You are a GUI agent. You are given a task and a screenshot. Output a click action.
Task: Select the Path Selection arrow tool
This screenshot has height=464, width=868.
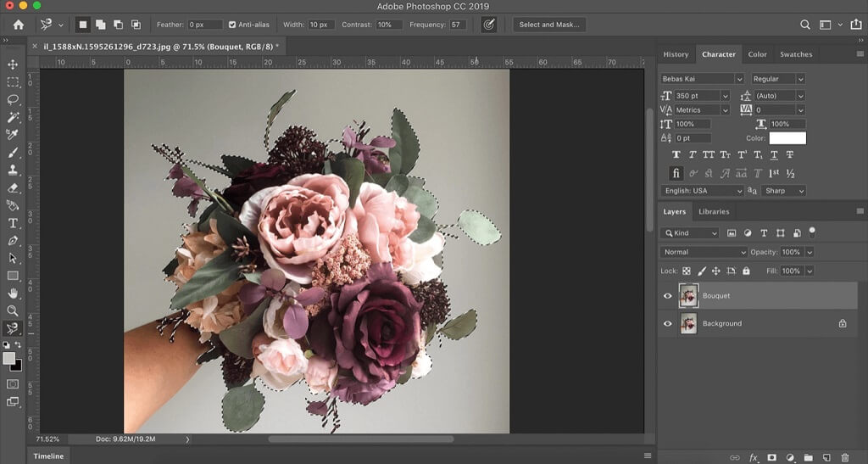(13, 258)
